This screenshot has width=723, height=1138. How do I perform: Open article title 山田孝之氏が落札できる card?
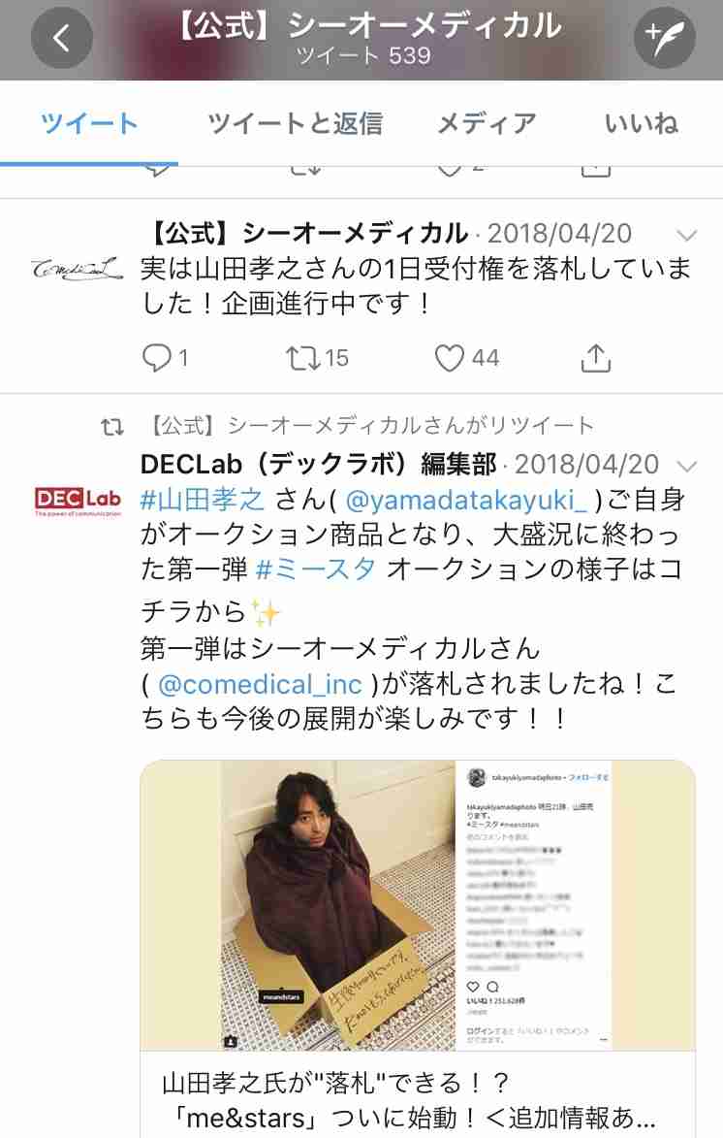pyautogui.click(x=418, y=1099)
